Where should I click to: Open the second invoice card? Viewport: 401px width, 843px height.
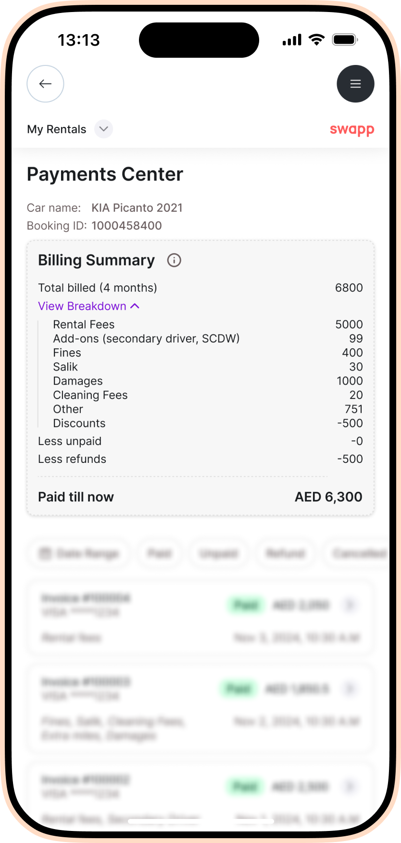(x=200, y=708)
